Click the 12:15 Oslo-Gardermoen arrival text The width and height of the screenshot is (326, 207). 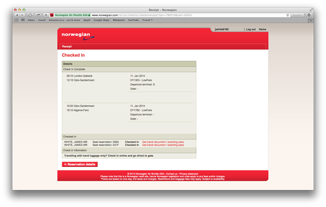click(x=80, y=80)
